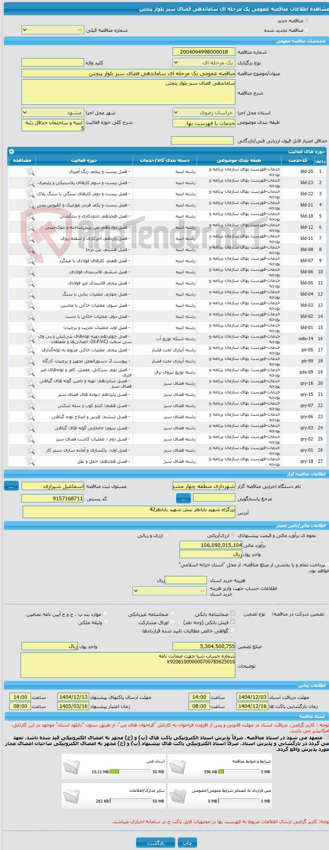
Task: Open view icon for row bld-04
Action: (x=30, y=294)
